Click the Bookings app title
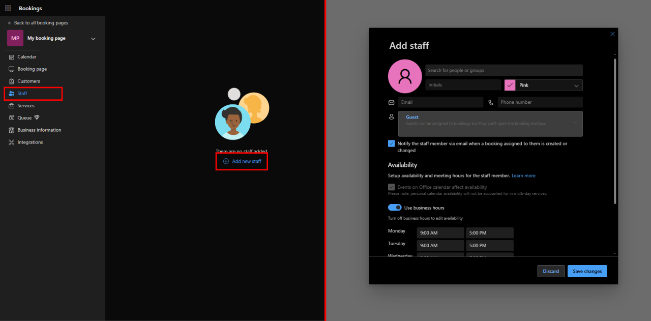 pyautogui.click(x=31, y=8)
